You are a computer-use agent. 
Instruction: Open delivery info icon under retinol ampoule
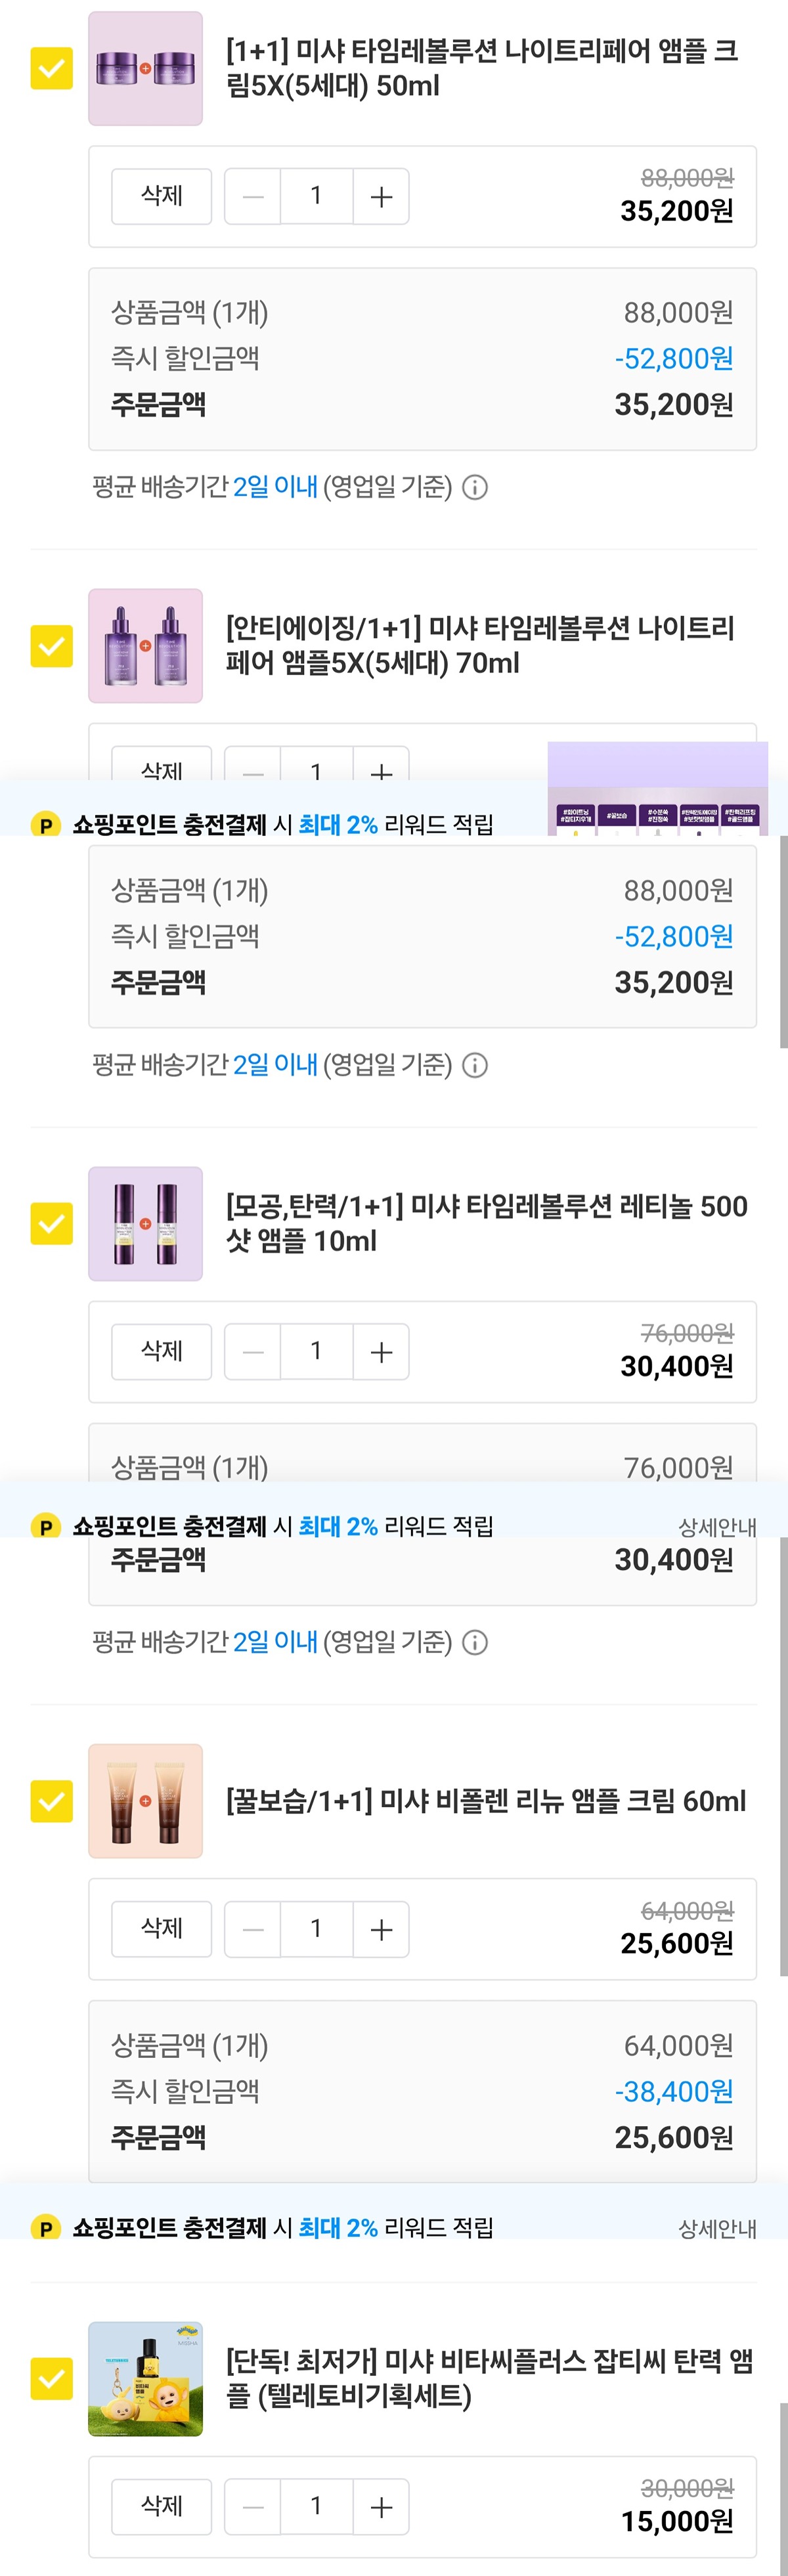pos(476,1642)
